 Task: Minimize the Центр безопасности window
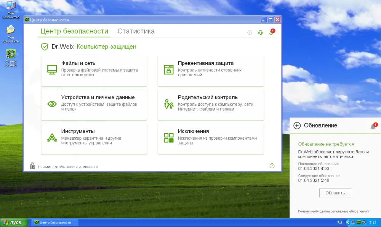coord(264,20)
